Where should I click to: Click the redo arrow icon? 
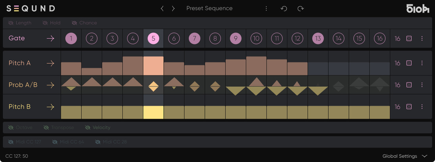[301, 8]
